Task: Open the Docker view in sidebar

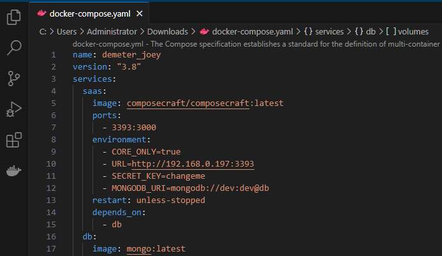Action: tap(14, 170)
